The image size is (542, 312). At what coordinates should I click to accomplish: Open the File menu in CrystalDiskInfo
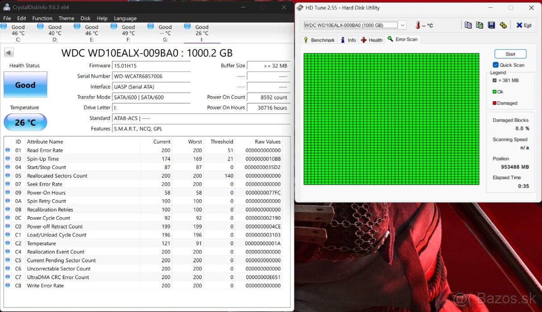(7, 19)
